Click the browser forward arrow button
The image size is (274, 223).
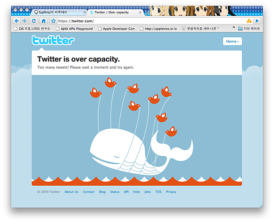24,21
